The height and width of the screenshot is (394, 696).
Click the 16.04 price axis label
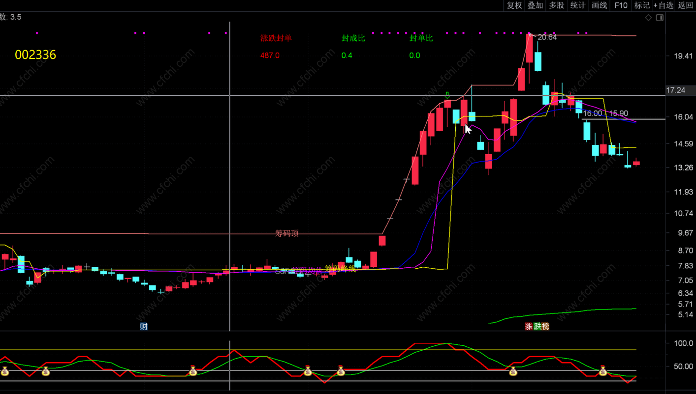click(x=684, y=117)
